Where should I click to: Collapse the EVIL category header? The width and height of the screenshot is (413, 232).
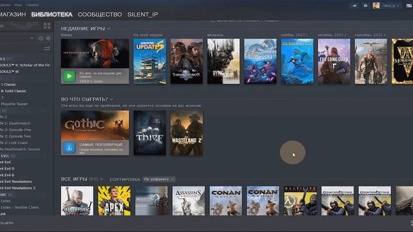[x=8, y=156]
